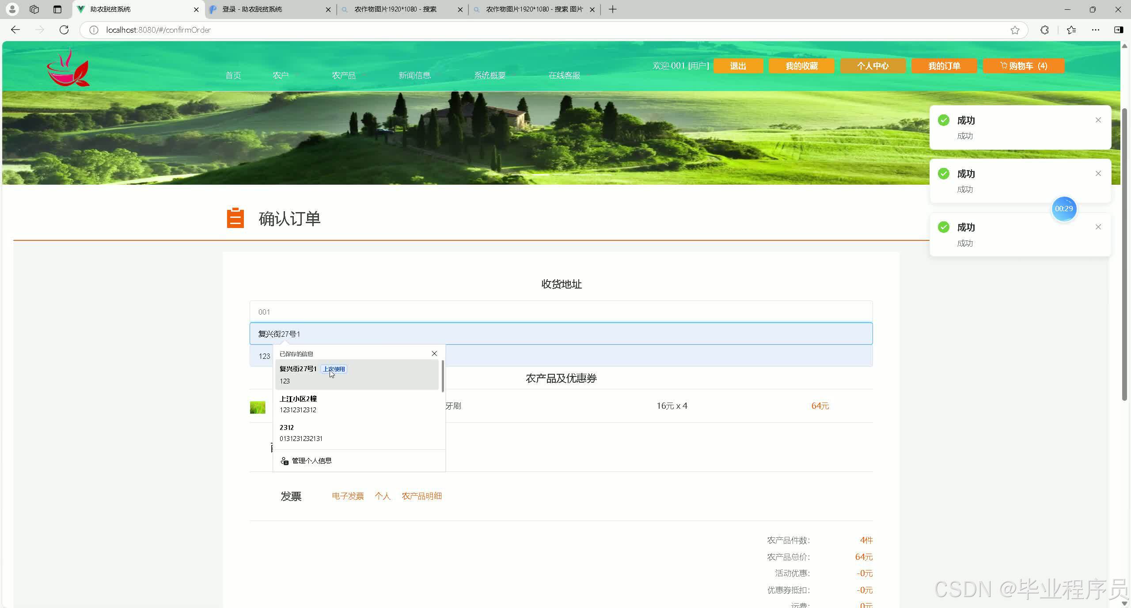Click the autofill popup scrollbar
The height and width of the screenshot is (608, 1131).
pyautogui.click(x=443, y=376)
